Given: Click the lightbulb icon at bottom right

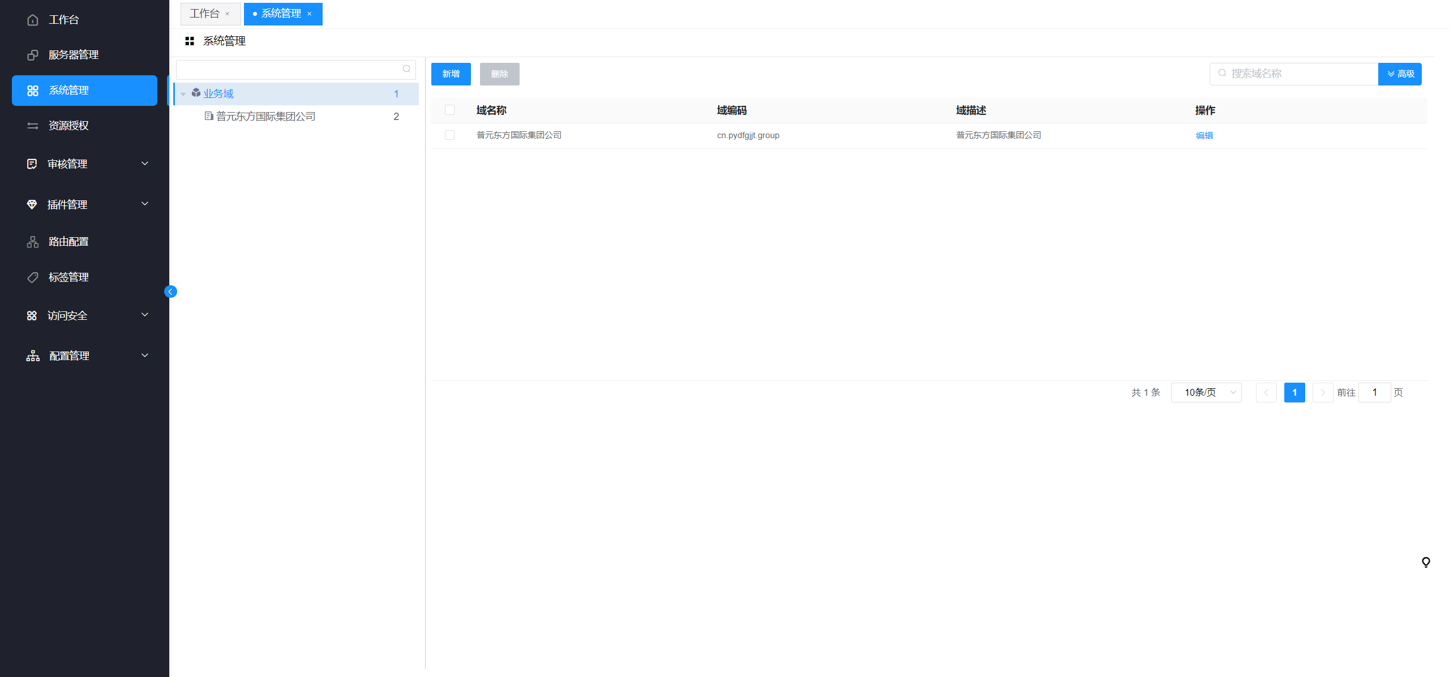Looking at the screenshot, I should [1426, 562].
